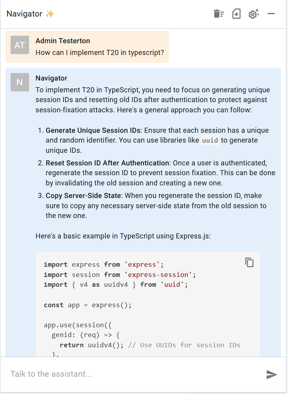
Task: Click 'Copy Server-Side State' heading
Action: [83, 196]
